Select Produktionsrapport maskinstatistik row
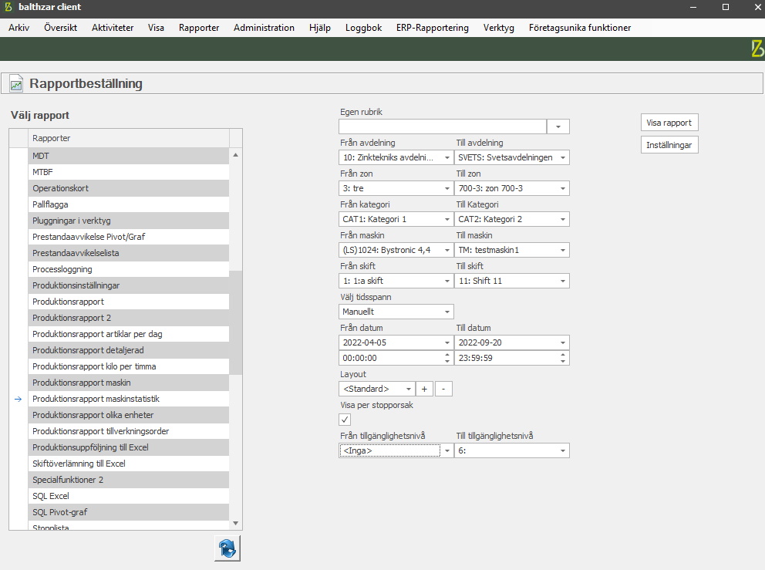This screenshot has width=765, height=570. point(129,399)
